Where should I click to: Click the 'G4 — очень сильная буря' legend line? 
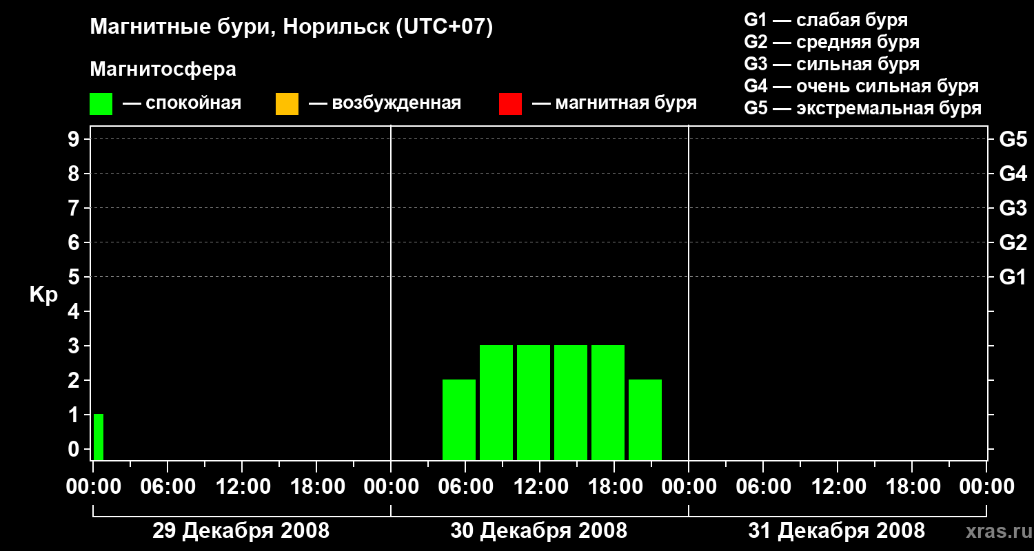(862, 86)
